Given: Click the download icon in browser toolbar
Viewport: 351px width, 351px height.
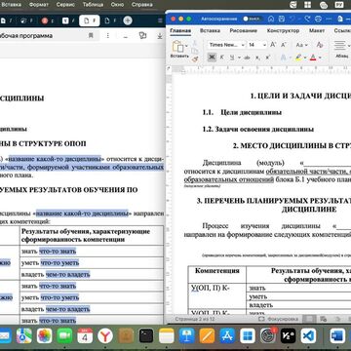Looking at the screenshot, I should click(160, 35).
